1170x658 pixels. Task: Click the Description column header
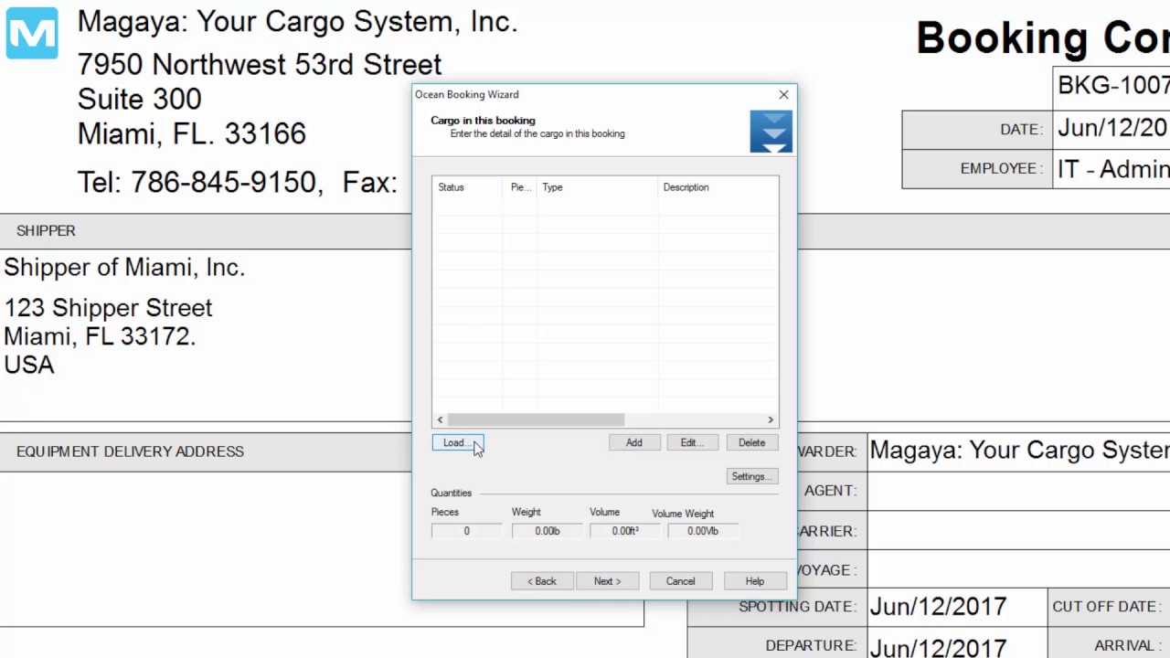[x=718, y=187]
